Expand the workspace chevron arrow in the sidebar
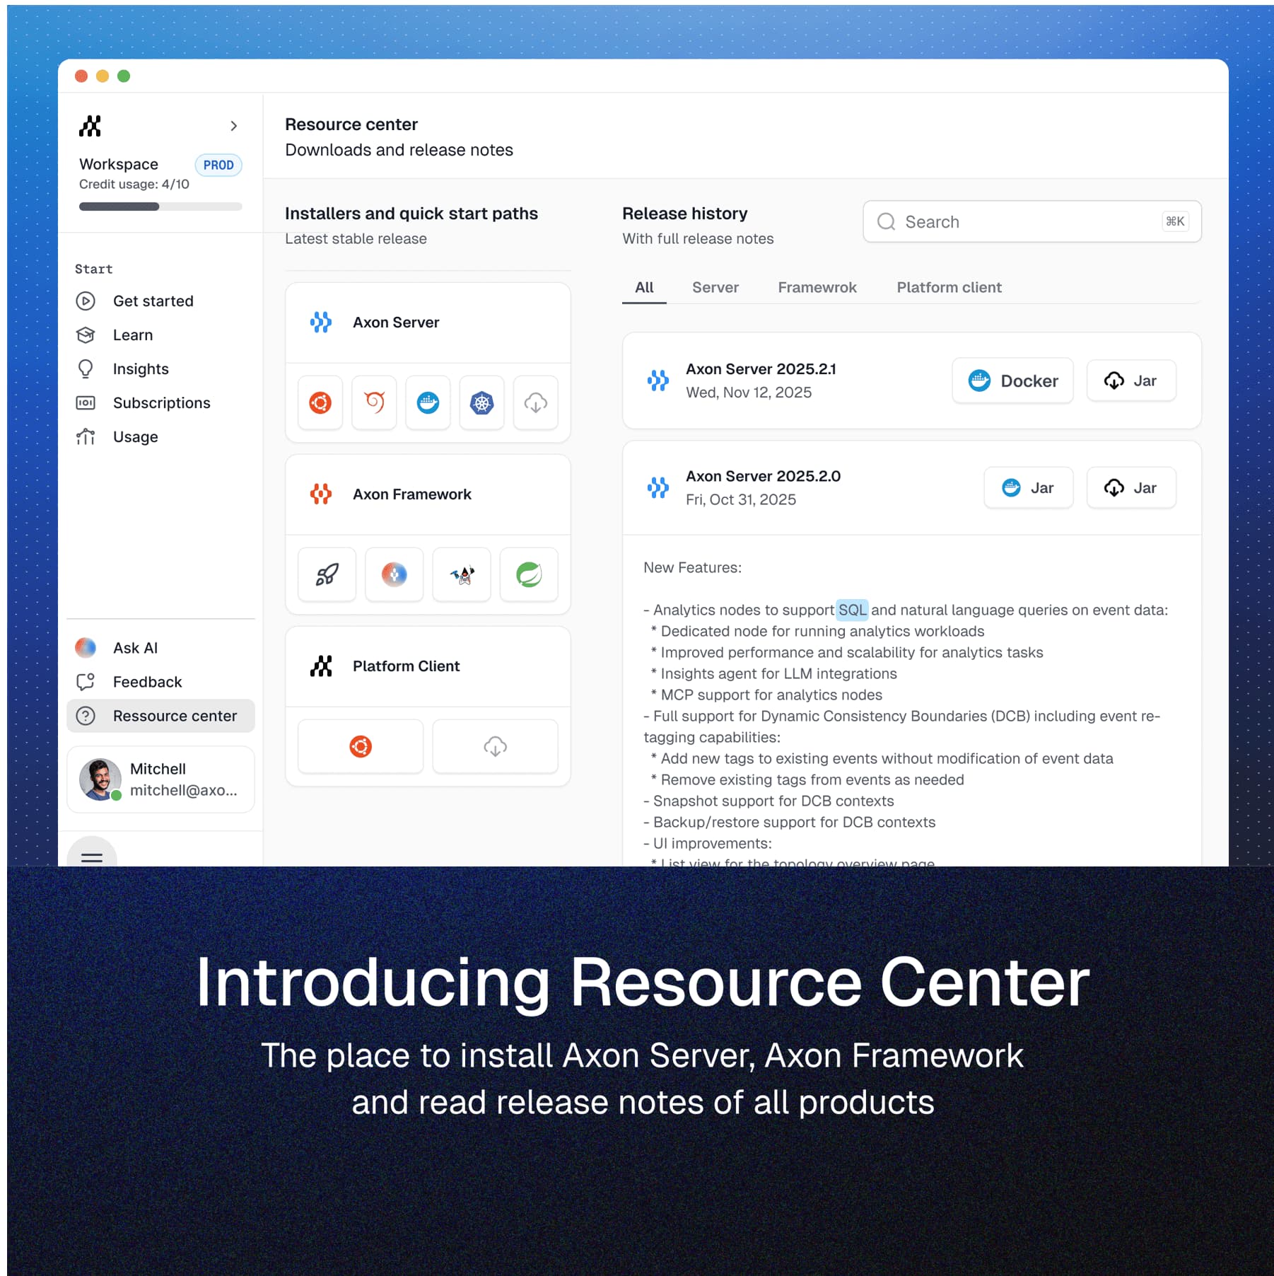 tap(233, 126)
